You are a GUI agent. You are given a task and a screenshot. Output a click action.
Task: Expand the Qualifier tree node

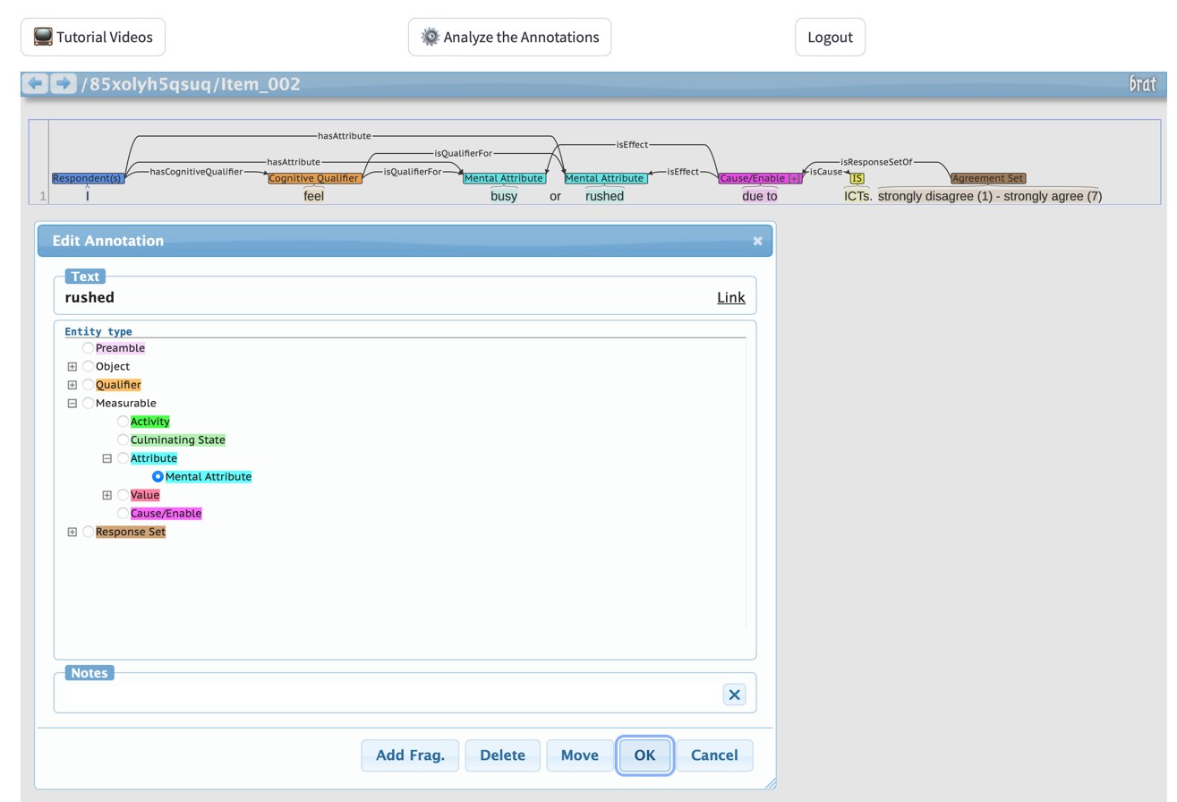(x=72, y=385)
